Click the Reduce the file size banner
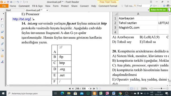The image size is (171, 96). click(160, 10)
